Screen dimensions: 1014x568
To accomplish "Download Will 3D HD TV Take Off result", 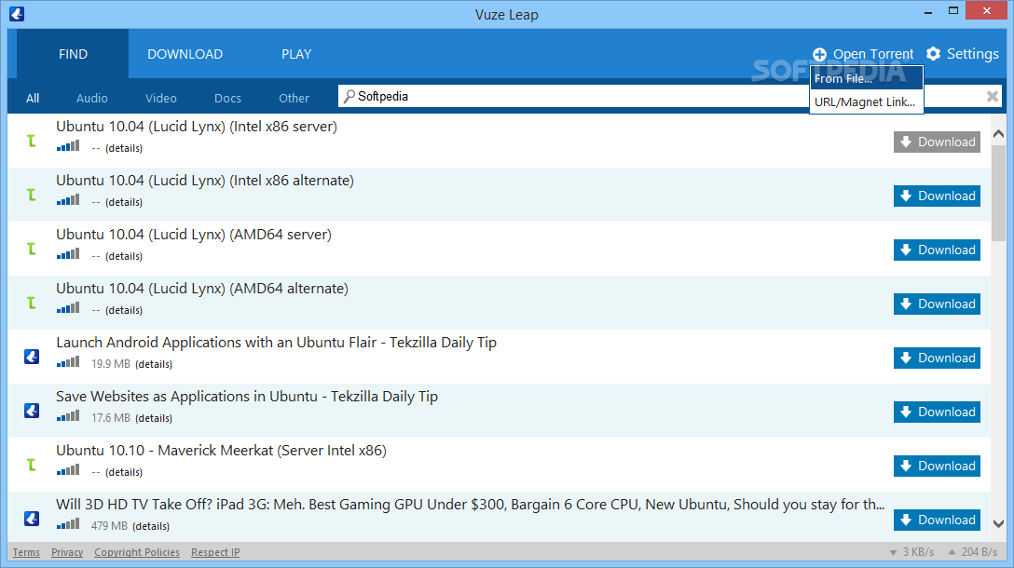I will click(937, 520).
